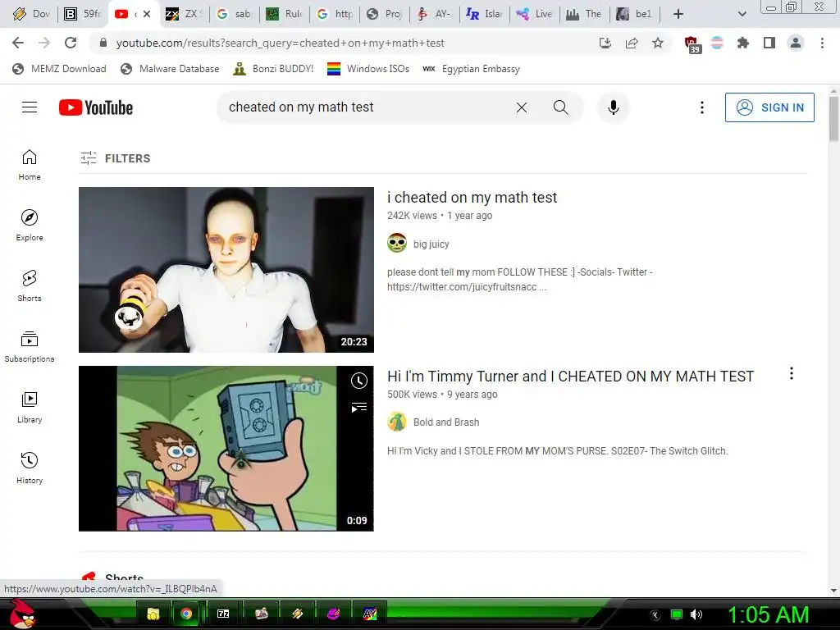The width and height of the screenshot is (840, 630).
Task: Switch to the 'Rule' browser tab
Action: point(284,14)
